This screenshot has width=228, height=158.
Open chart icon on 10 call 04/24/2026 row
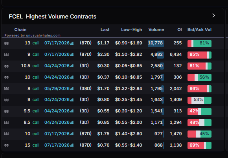click(x=72, y=77)
